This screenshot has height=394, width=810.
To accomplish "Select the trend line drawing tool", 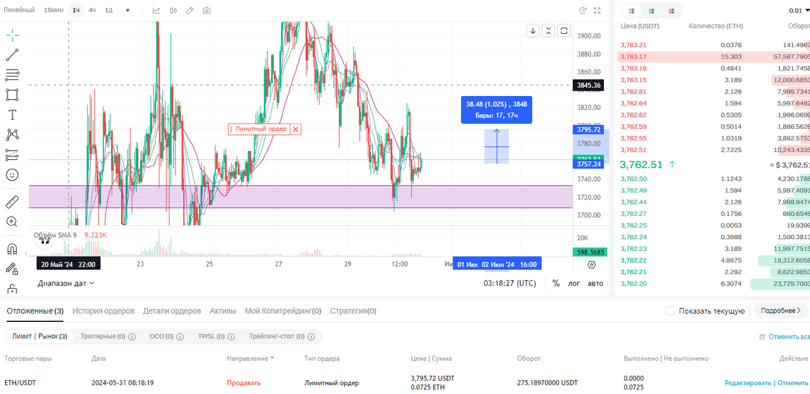I will point(12,55).
